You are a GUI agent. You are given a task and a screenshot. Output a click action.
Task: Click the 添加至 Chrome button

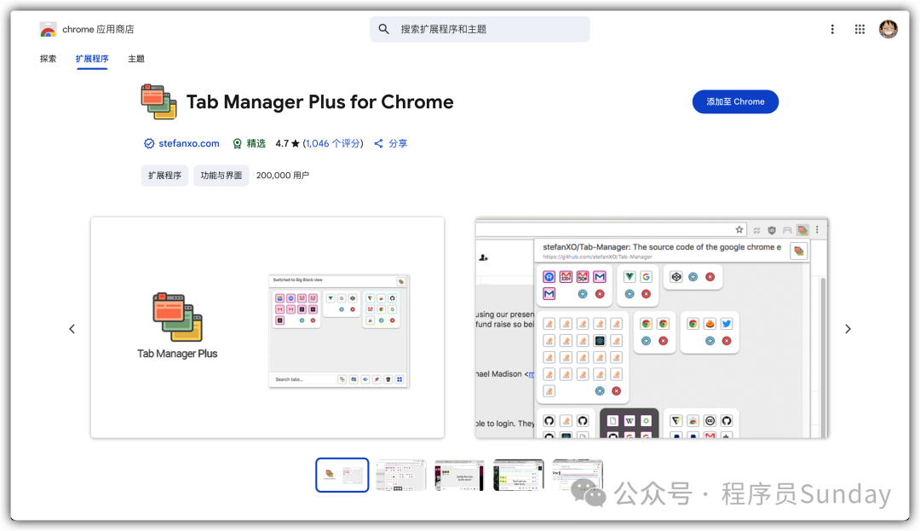[x=735, y=101]
